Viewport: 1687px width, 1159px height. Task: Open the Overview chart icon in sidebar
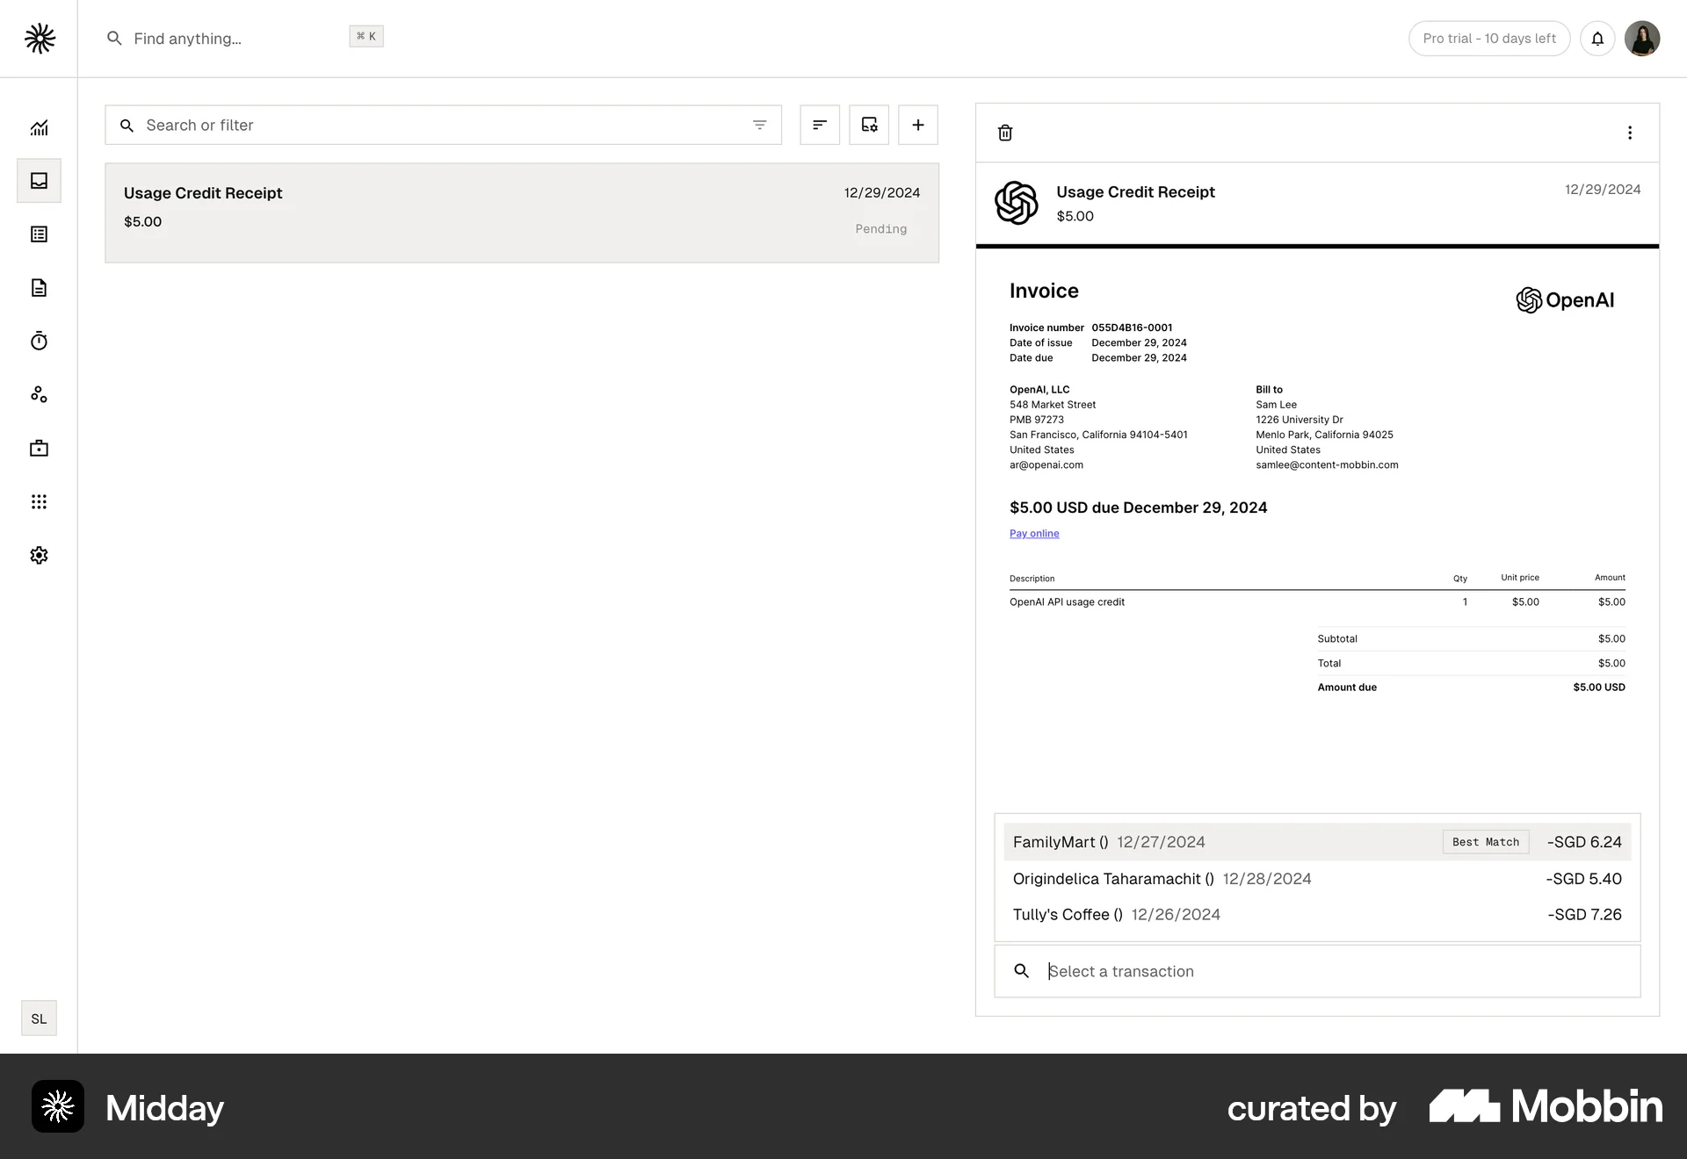click(39, 127)
